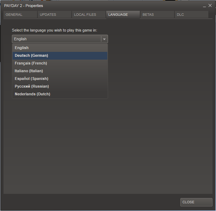Click the language dropdown arrow button
Viewport: 216px width, 211px height.
[x=104, y=39]
